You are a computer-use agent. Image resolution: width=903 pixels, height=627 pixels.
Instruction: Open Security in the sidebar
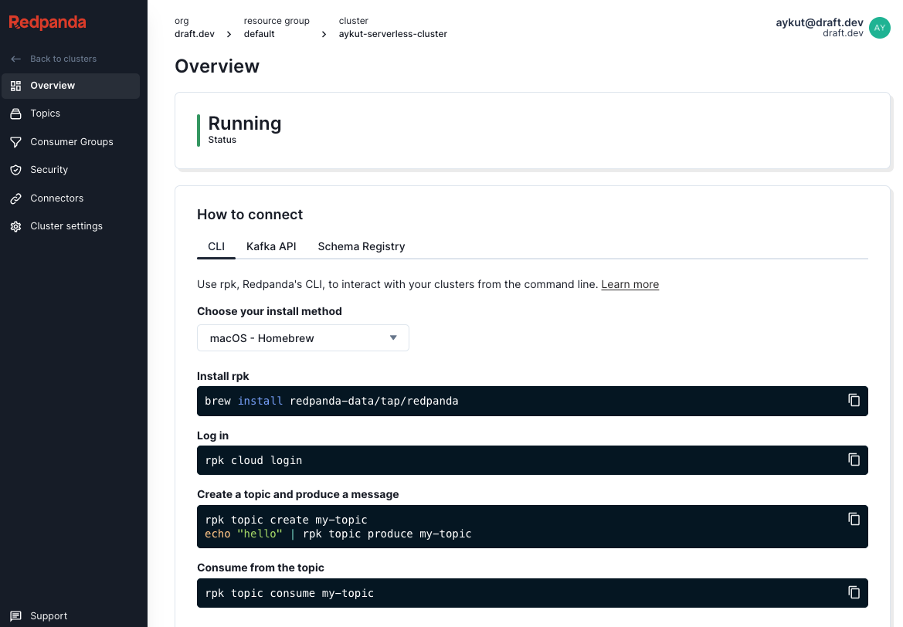[71, 170]
